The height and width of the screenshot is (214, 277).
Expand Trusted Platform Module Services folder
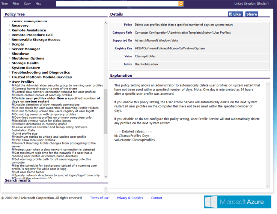(9, 77)
